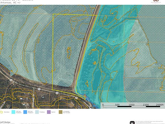Select the cyan 100 Year Floodplain swatch
The height and width of the screenshot is (124, 165).
click(13, 112)
